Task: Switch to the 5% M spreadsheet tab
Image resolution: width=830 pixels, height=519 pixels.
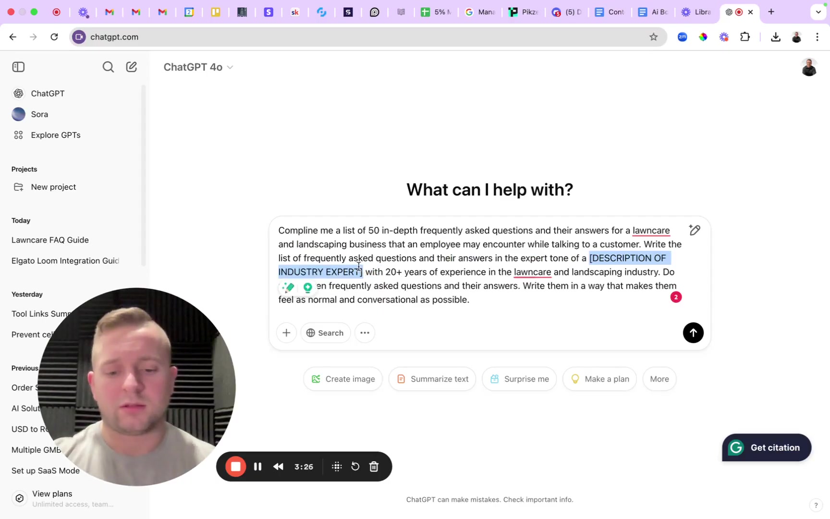Action: tap(436, 12)
